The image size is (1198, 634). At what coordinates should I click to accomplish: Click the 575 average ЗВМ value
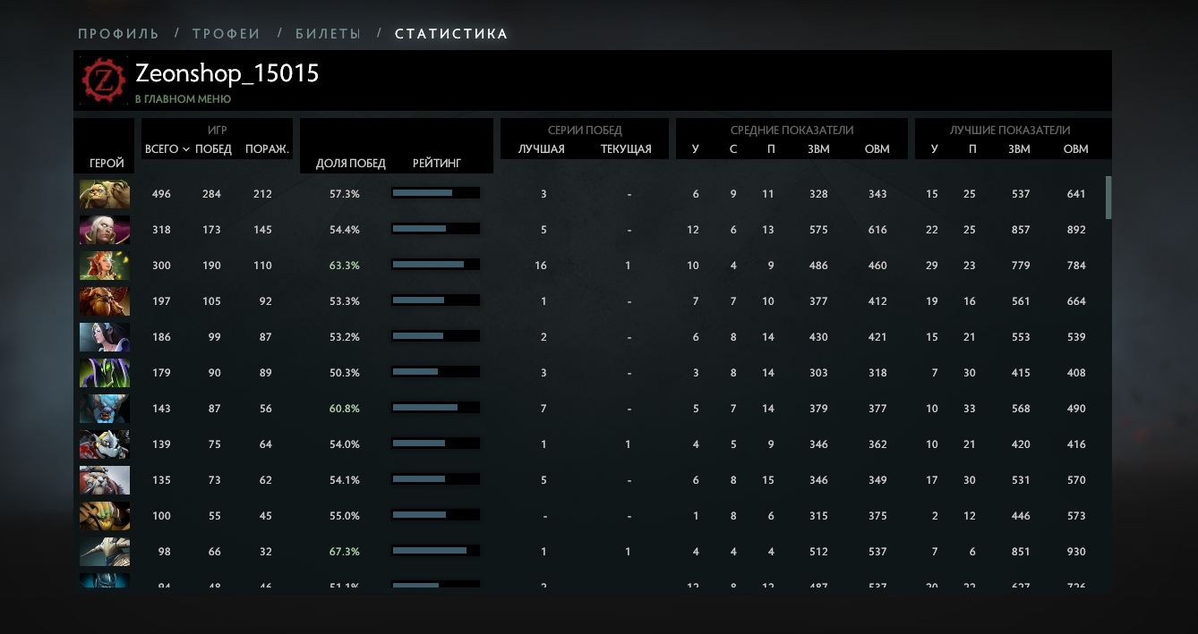(818, 230)
